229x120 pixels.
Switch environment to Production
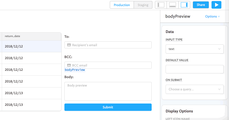pyautogui.click(x=122, y=5)
